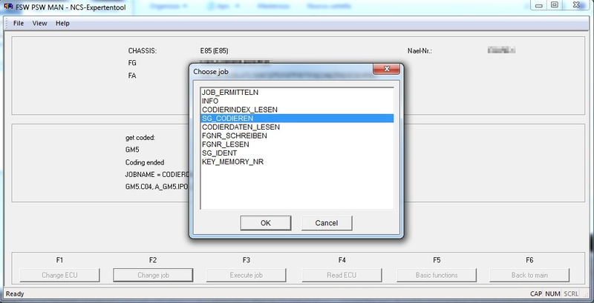
Task: Choose CODIERINDEX_LESEN from the list
Action: tap(239, 110)
